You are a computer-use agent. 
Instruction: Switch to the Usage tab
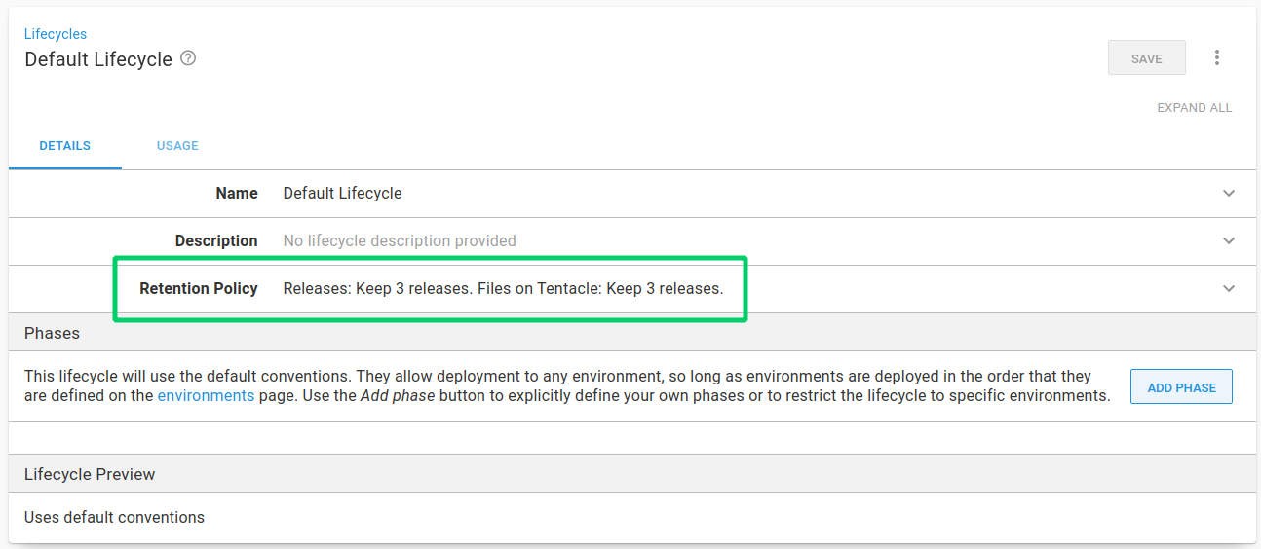(177, 146)
